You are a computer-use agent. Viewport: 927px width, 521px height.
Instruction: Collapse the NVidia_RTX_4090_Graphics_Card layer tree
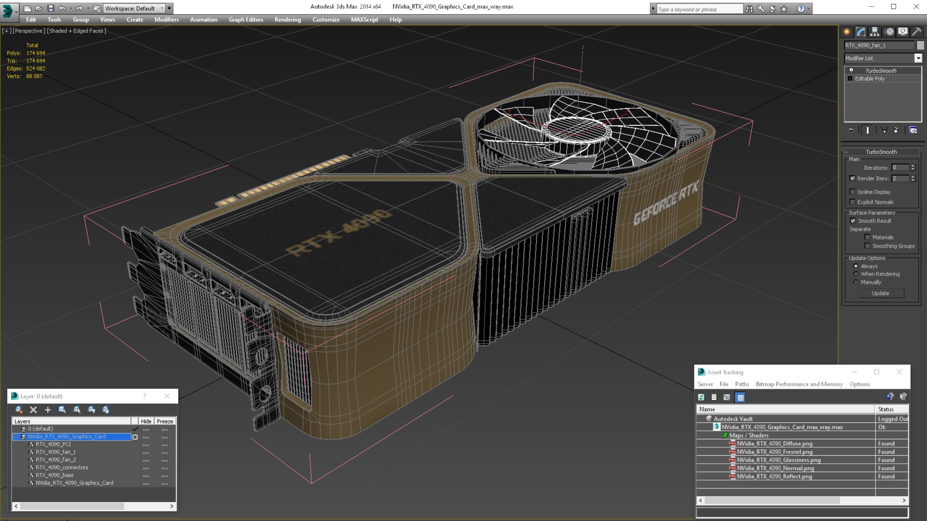(x=15, y=437)
